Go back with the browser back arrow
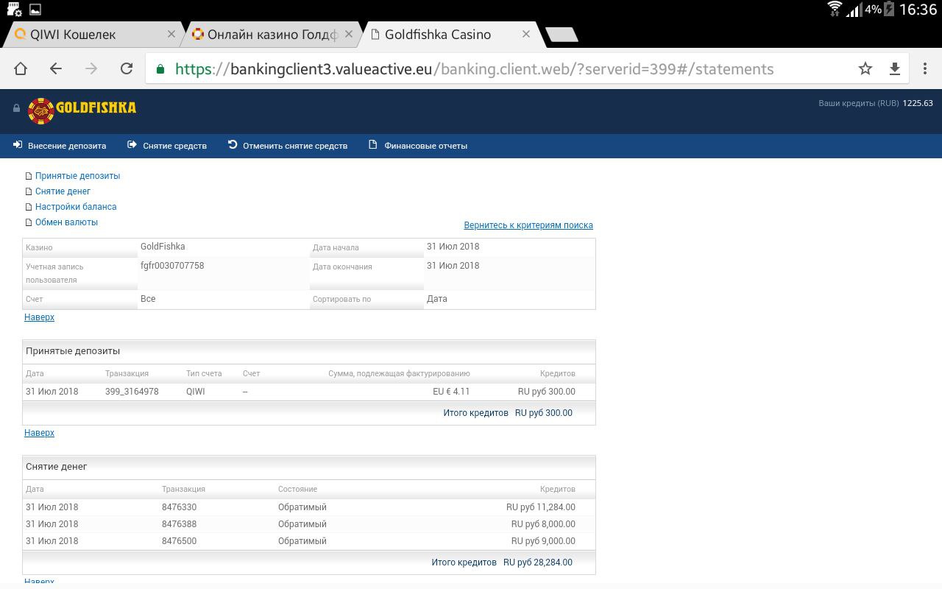 (x=56, y=68)
